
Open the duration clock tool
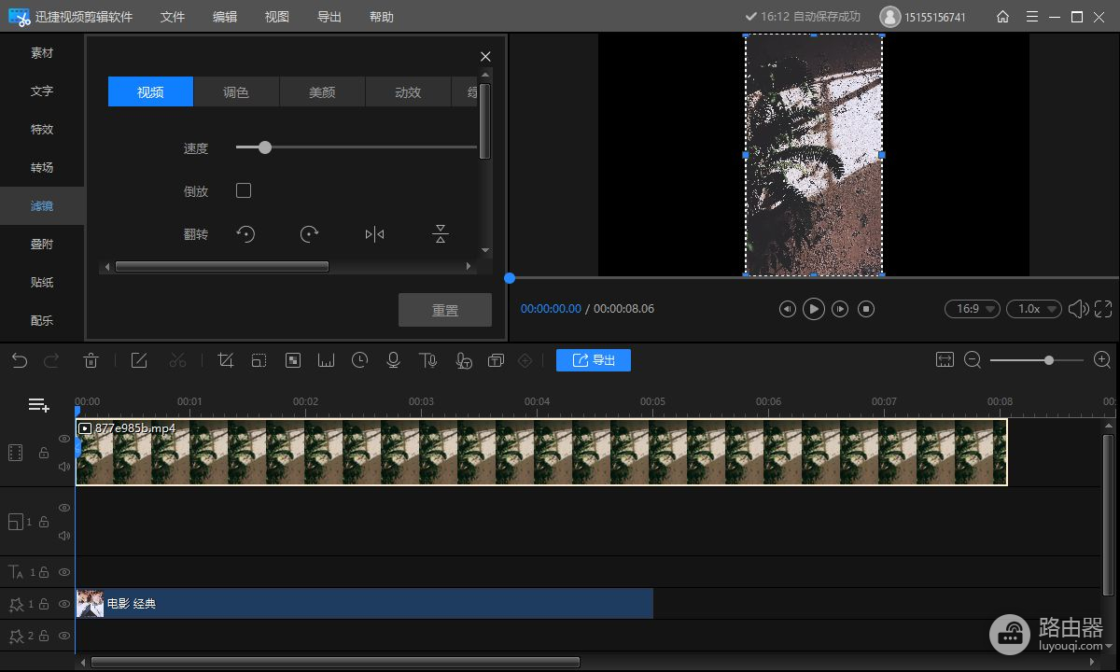click(359, 360)
